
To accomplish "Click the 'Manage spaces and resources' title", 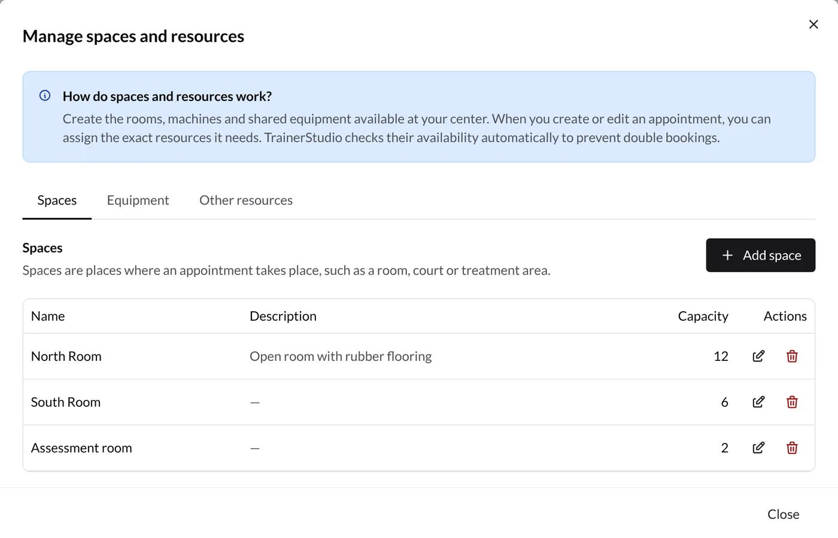I will [133, 37].
